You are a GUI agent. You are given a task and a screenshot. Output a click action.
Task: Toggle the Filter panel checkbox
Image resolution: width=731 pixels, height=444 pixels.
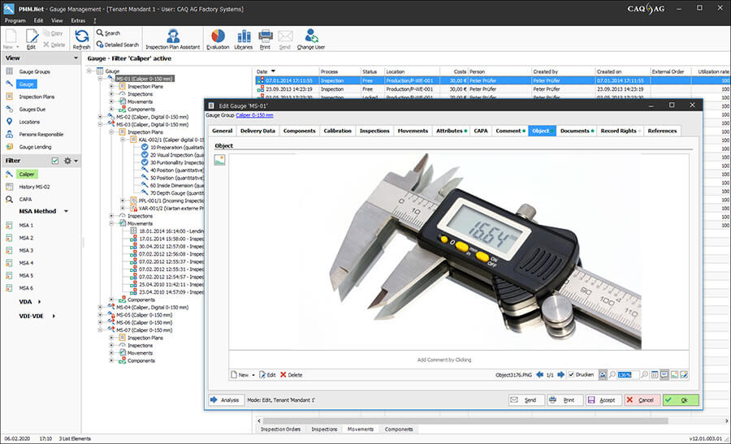click(x=55, y=161)
